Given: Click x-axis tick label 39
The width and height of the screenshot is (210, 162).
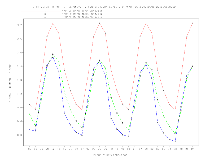Looking at the screenshot, I should (105, 149).
